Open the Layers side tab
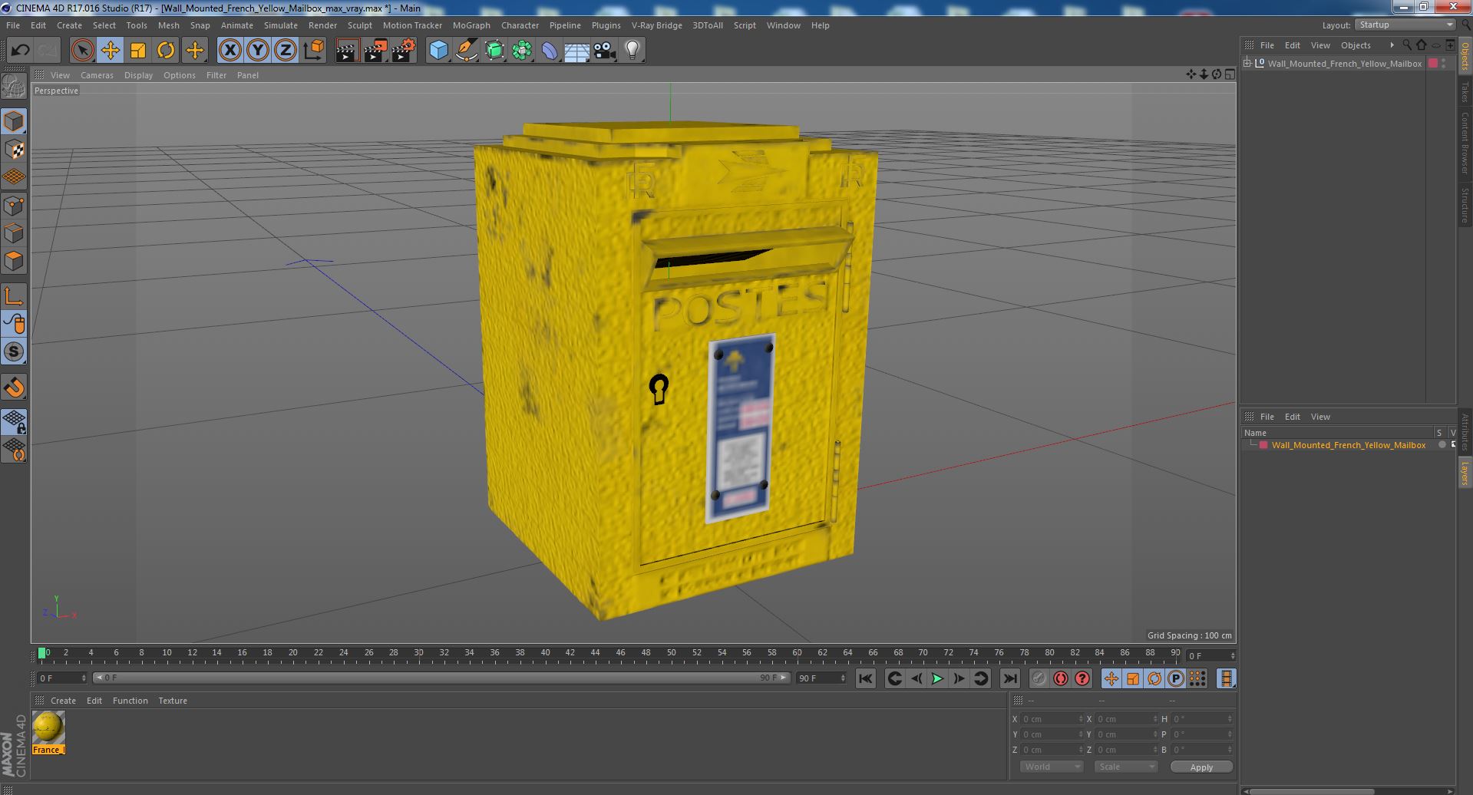Image resolution: width=1473 pixels, height=795 pixels. click(1465, 473)
